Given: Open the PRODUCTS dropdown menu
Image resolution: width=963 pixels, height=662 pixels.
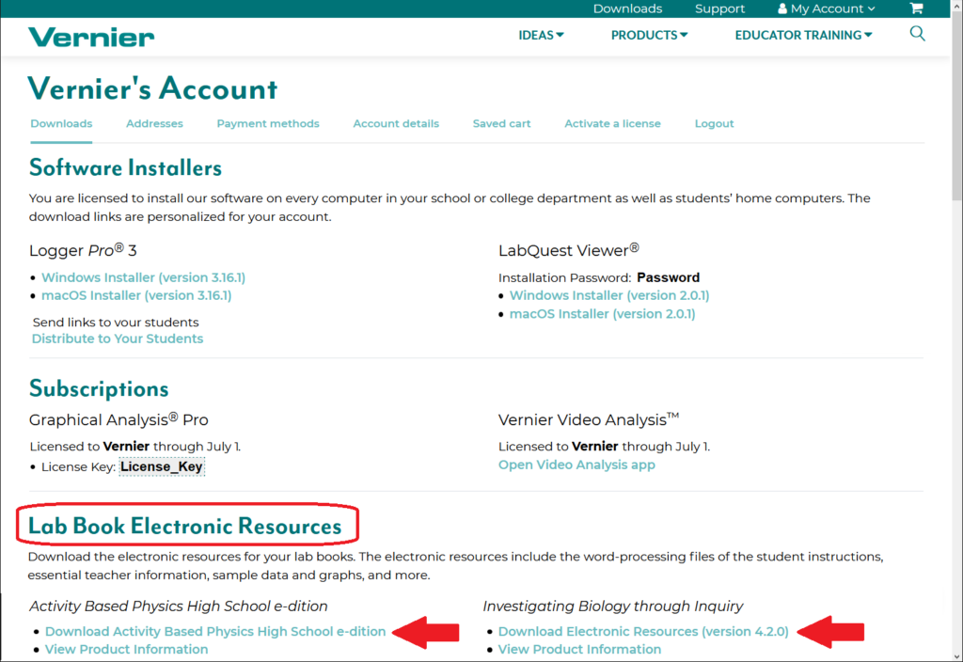Looking at the screenshot, I should coord(649,35).
